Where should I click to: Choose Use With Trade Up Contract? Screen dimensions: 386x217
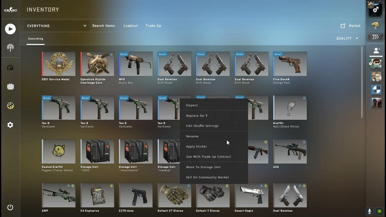tap(214, 157)
